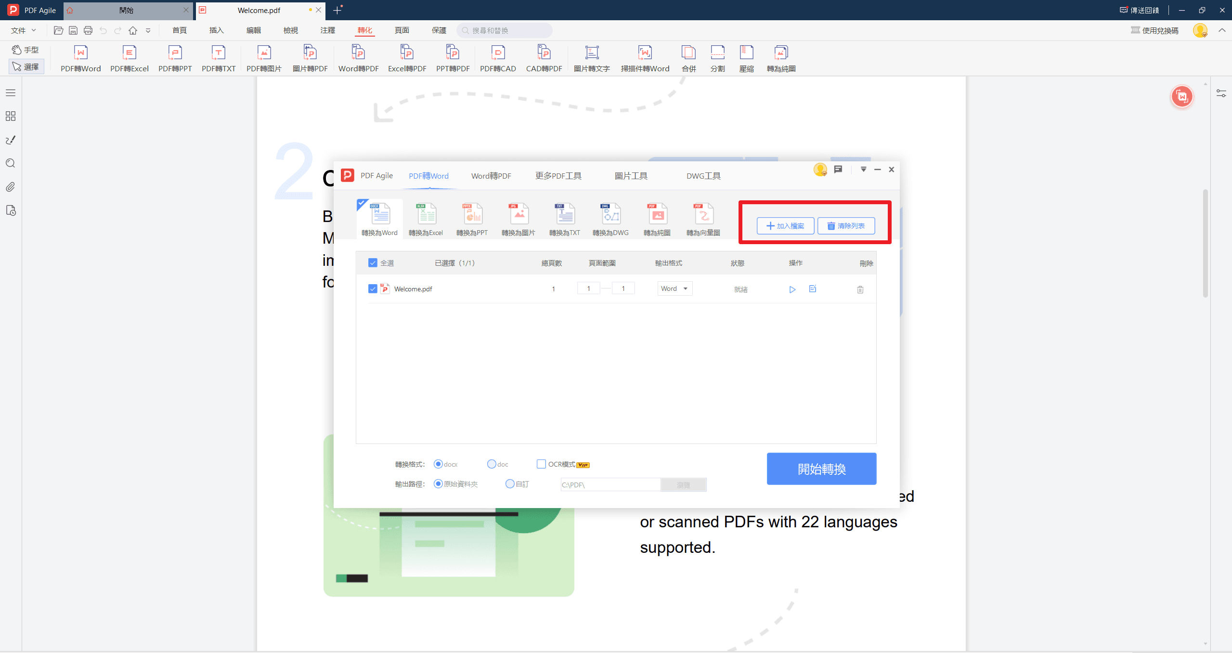Screen dimensions: 1232x653
Task: Activate the 手型 hand tool
Action: coord(26,50)
